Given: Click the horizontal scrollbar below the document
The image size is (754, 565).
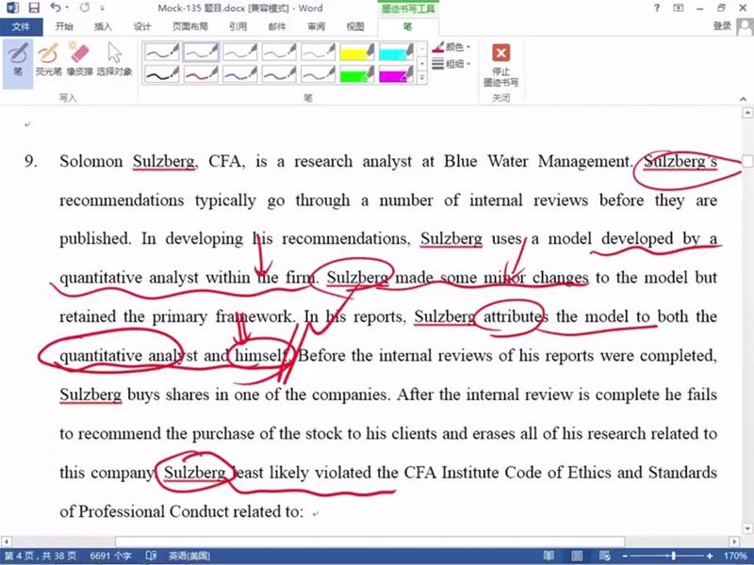Looking at the screenshot, I should pos(377,541).
